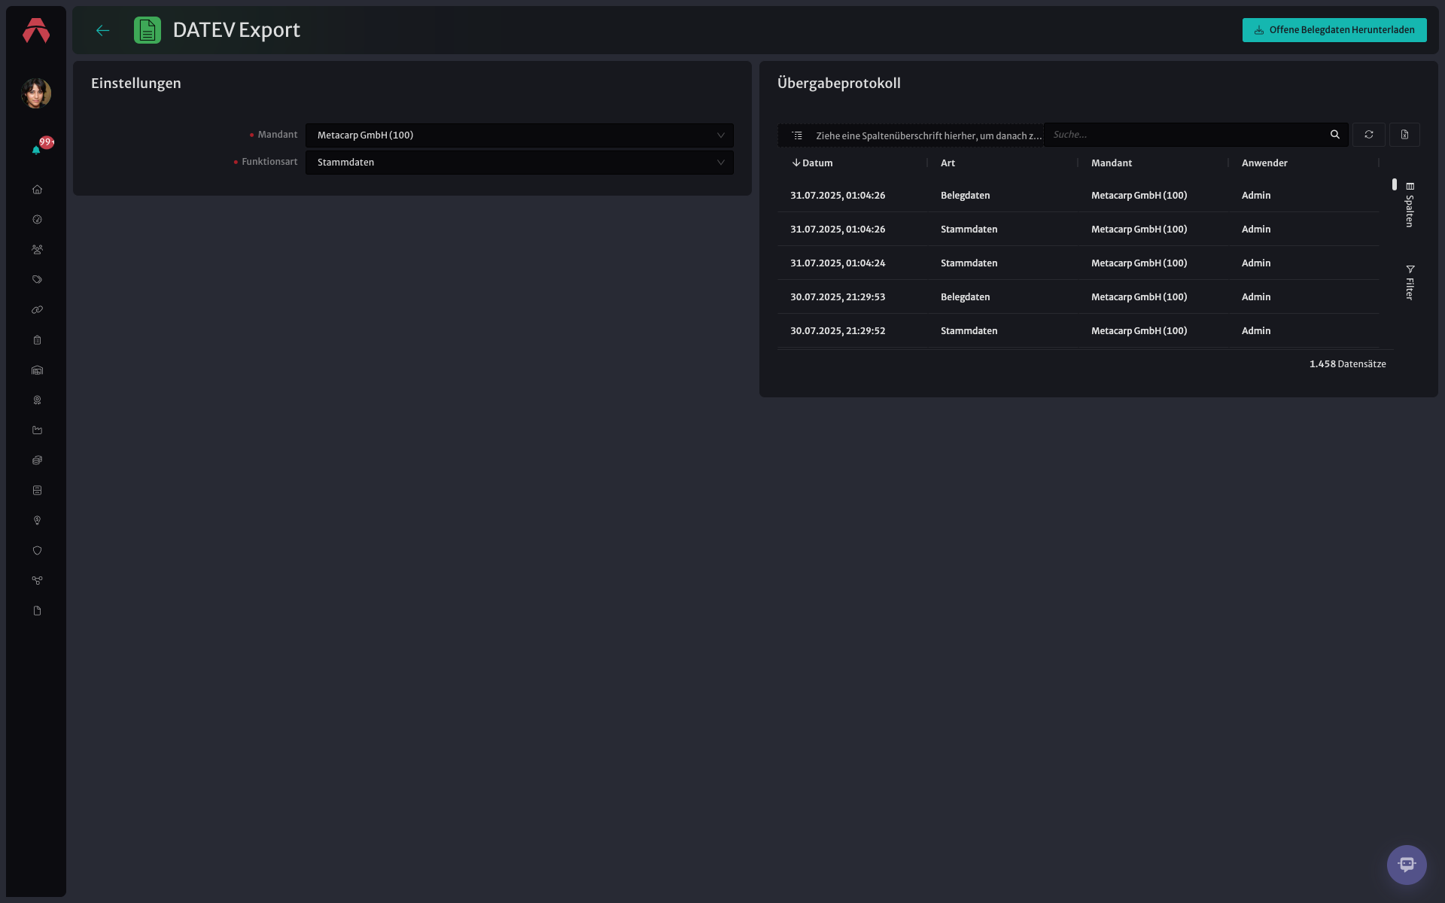Open the user avatar profile
The image size is (1445, 903).
pyautogui.click(x=36, y=93)
